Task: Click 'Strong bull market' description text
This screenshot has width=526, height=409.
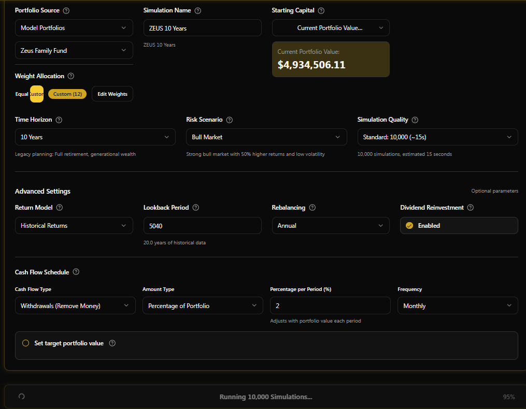Action: 255,154
